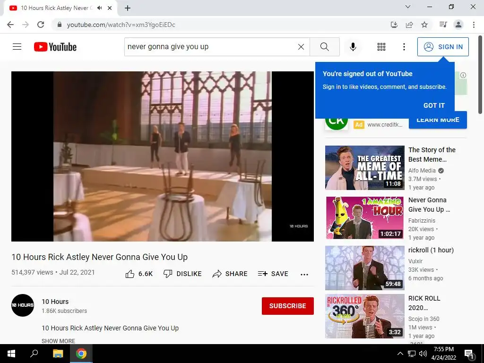The height and width of the screenshot is (363, 484).
Task: View site info lock icon
Action: coord(60,25)
